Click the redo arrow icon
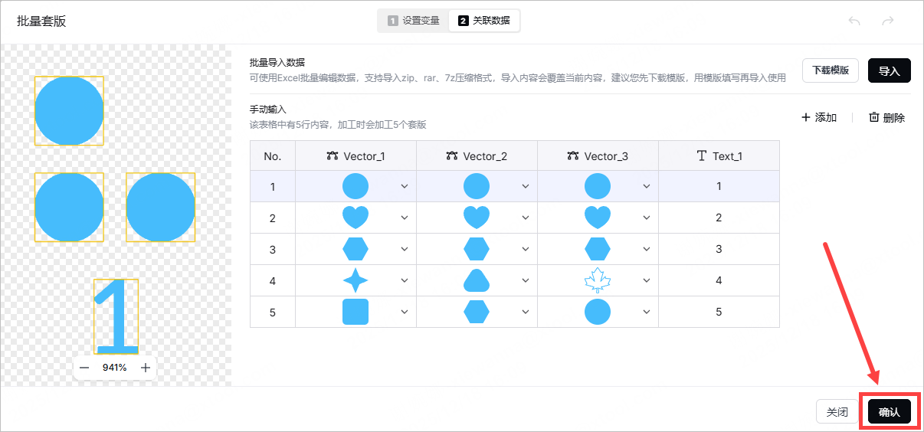Viewport: 924px width, 432px height. click(888, 21)
